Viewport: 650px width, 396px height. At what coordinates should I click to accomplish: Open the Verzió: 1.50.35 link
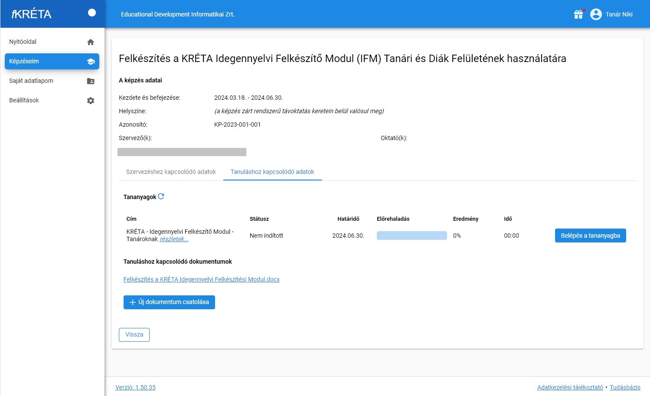[x=135, y=387]
